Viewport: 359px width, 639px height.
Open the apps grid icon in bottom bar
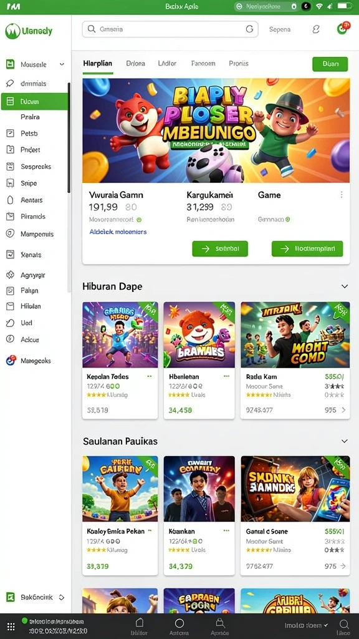[11, 627]
